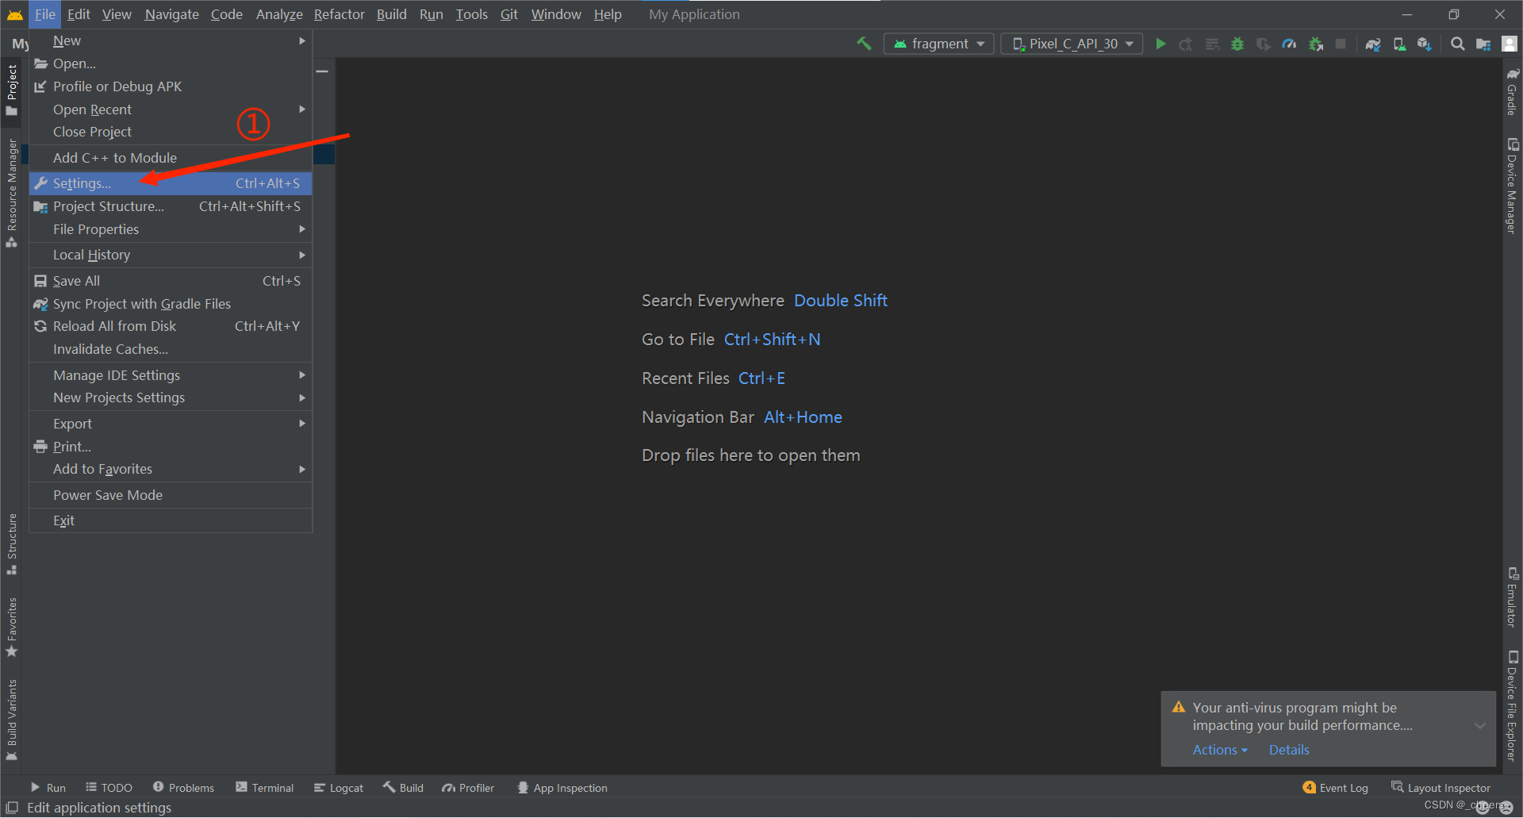Select Settings... in the File menu
The image size is (1523, 818).
coord(171,183)
